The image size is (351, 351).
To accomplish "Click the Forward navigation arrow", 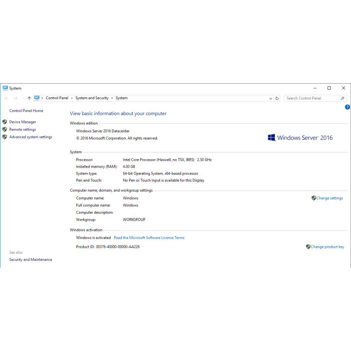I will pos(15,98).
